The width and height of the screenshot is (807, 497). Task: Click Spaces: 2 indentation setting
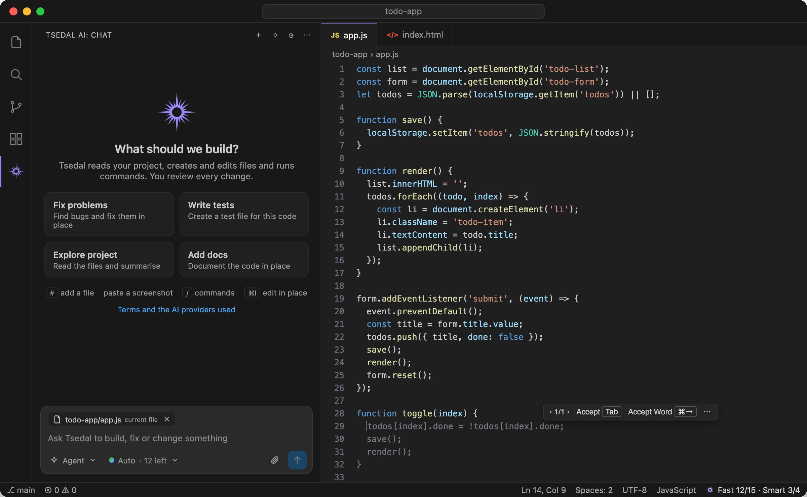[594, 490]
